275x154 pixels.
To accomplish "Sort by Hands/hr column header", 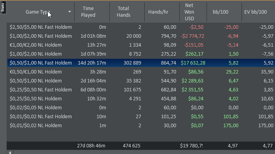I will [158, 12].
